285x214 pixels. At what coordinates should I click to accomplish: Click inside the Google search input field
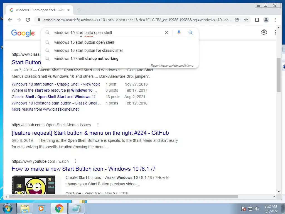click(x=107, y=33)
